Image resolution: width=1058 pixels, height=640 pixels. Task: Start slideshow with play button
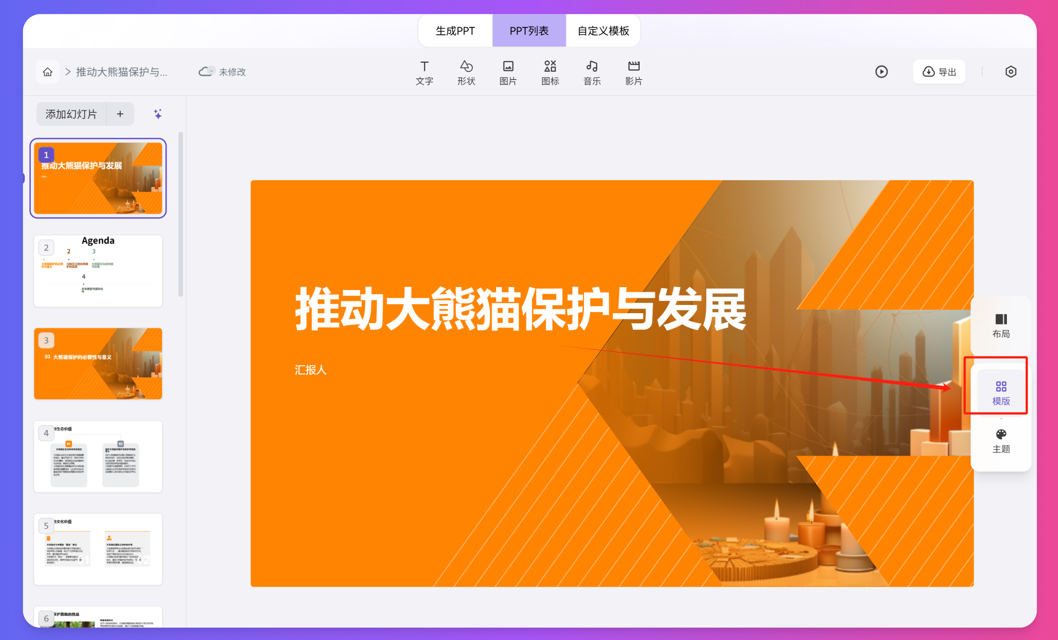881,72
